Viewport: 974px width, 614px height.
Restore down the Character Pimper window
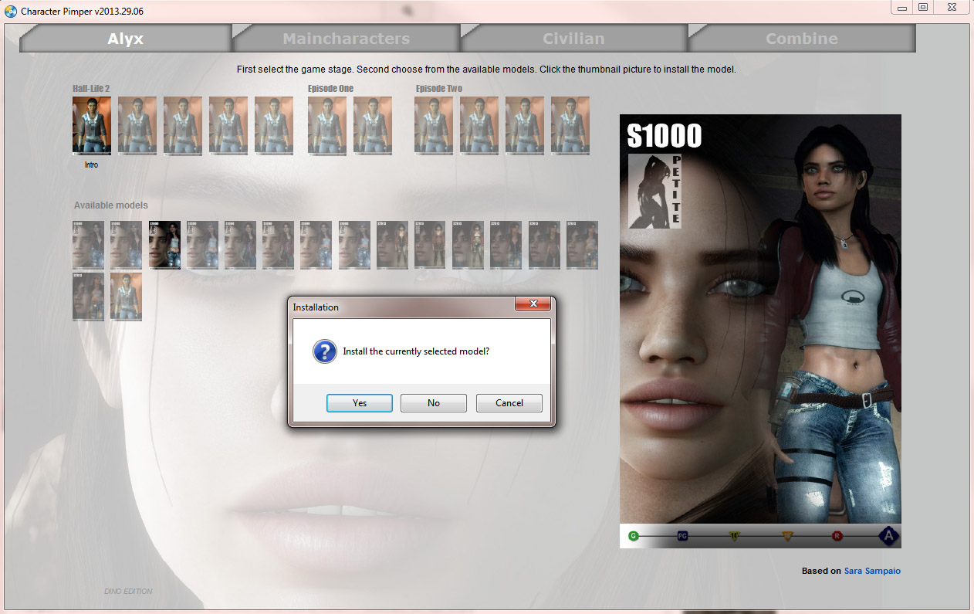click(923, 7)
